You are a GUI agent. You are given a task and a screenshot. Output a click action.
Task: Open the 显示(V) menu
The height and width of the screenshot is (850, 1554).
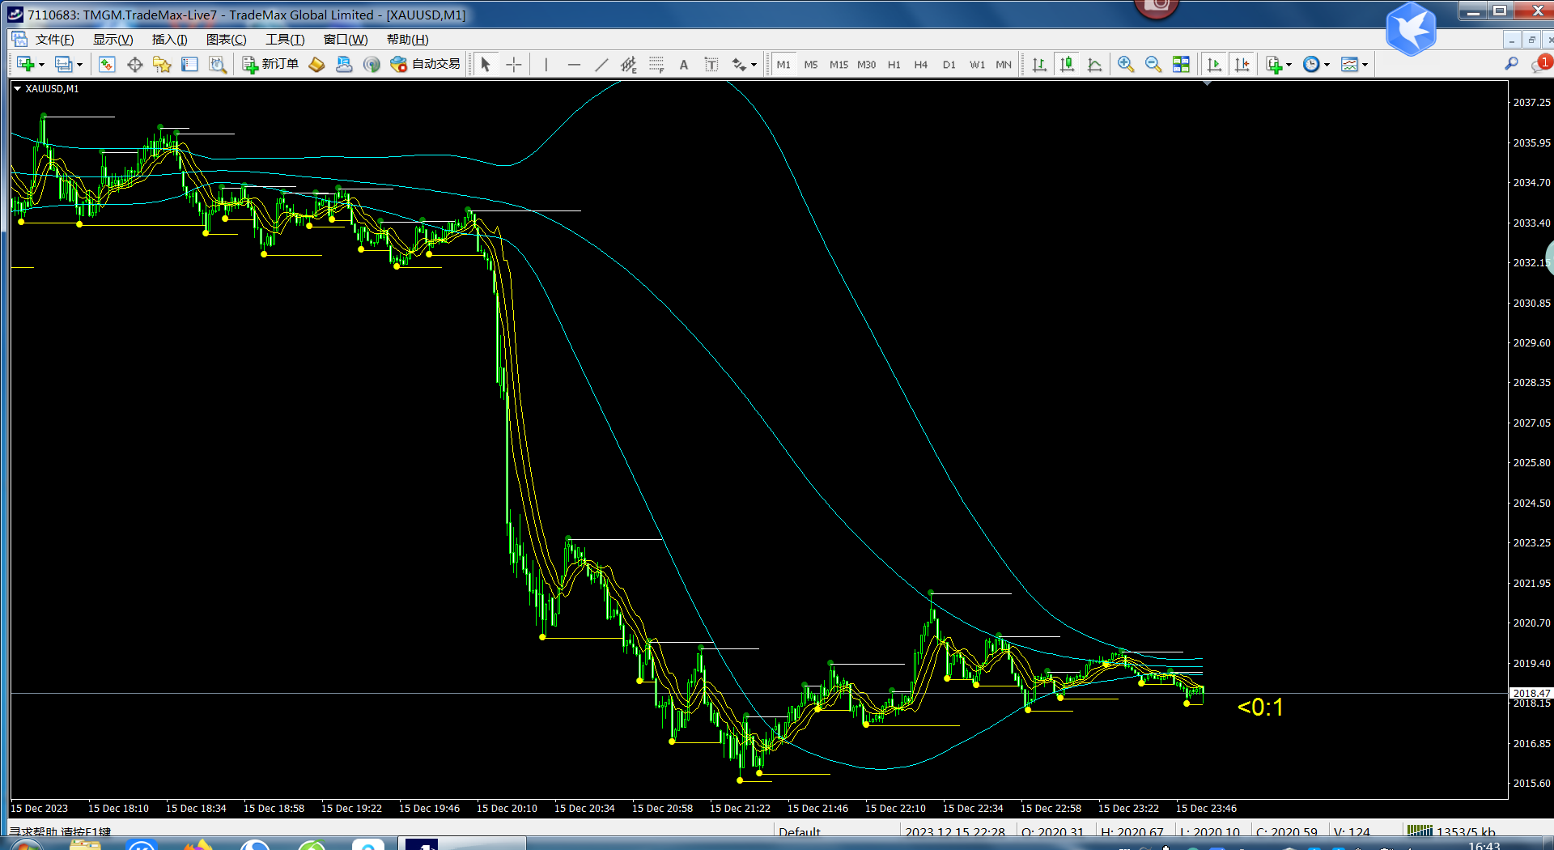[113, 40]
